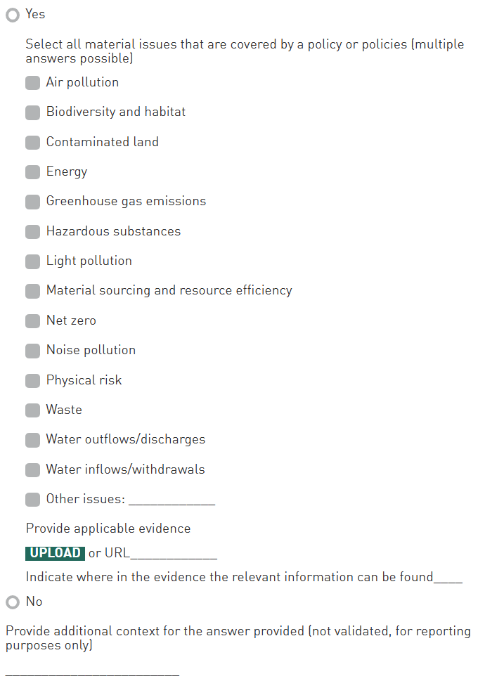
Task: Check the Air pollution checkbox
Action: tap(33, 83)
